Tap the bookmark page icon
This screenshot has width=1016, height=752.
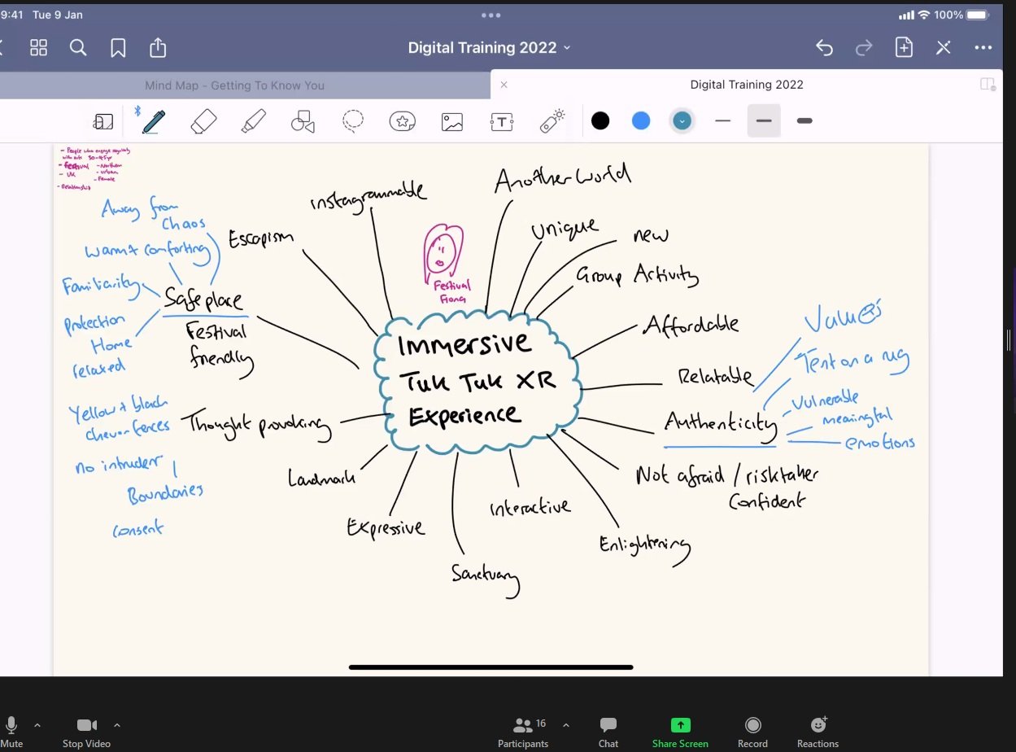coord(118,48)
